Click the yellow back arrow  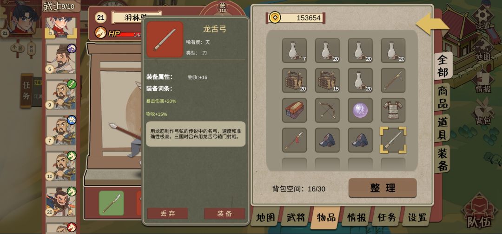pyautogui.click(x=432, y=24)
